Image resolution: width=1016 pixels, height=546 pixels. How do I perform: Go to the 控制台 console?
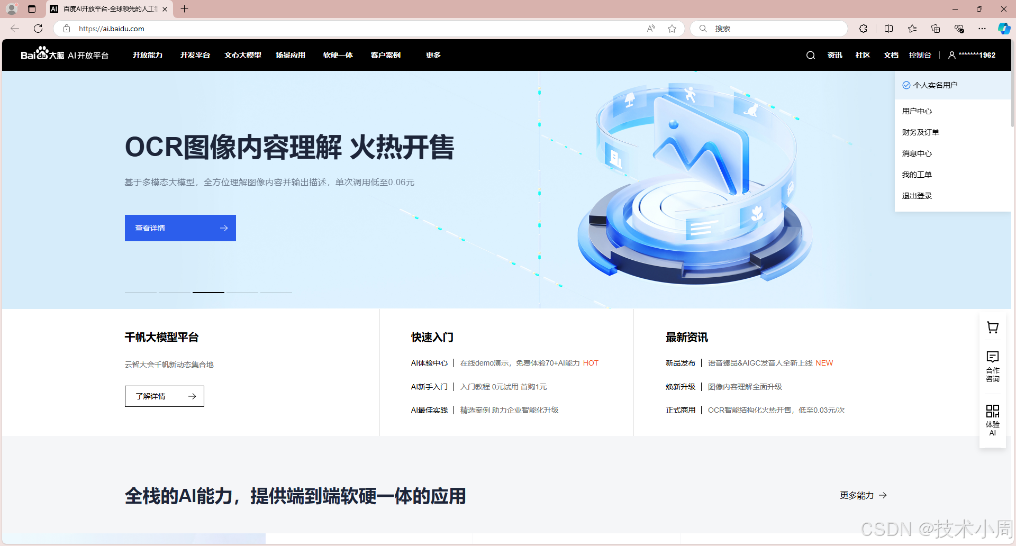tap(920, 55)
